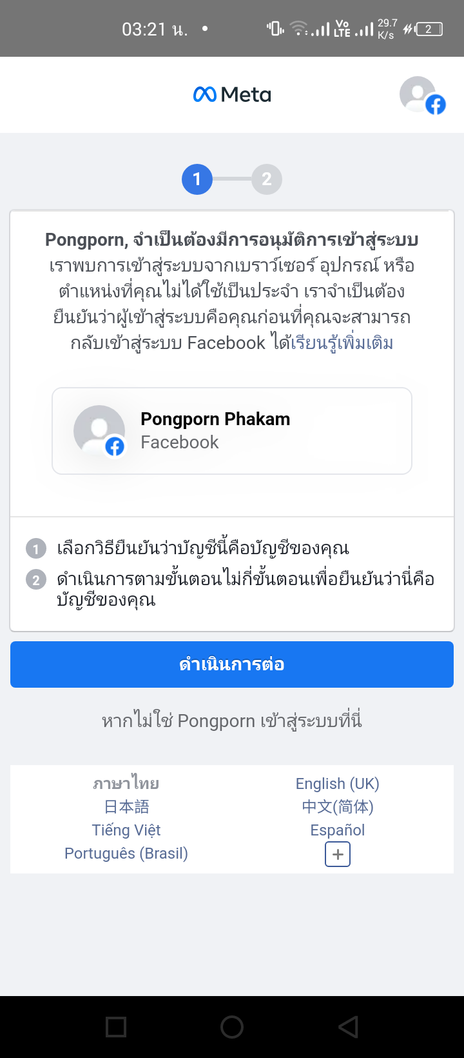Expand more languages with plus icon
The width and height of the screenshot is (464, 1058).
[x=338, y=854]
